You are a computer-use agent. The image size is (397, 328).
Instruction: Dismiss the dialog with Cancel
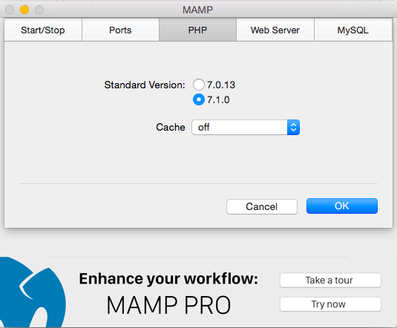point(262,206)
